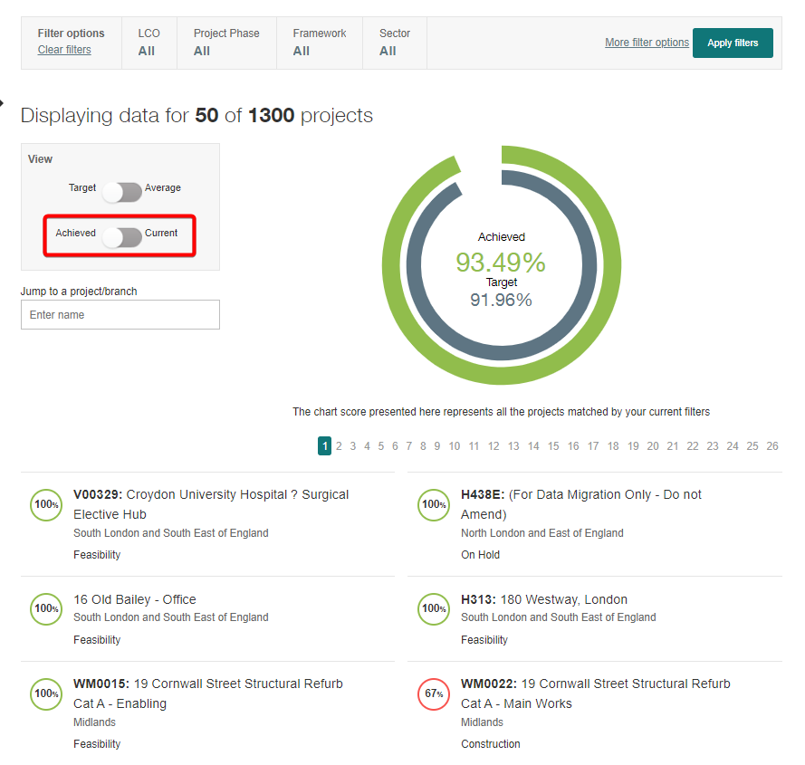The image size is (805, 765).
Task: Click the 100% score badge for H313
Action: coord(434,609)
